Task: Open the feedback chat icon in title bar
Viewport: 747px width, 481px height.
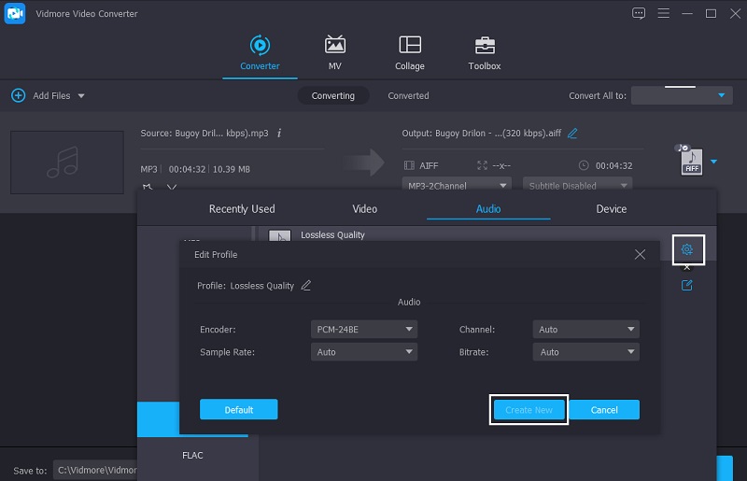Action: pyautogui.click(x=639, y=13)
